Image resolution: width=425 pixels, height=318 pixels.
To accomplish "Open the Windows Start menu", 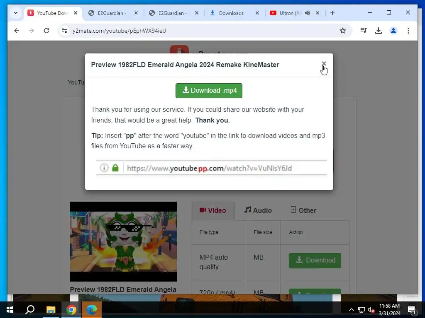I will pos(10,310).
